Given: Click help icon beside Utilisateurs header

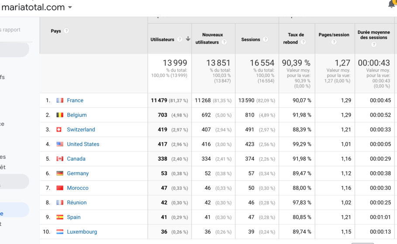Looking at the screenshot, I should tap(180, 39).
